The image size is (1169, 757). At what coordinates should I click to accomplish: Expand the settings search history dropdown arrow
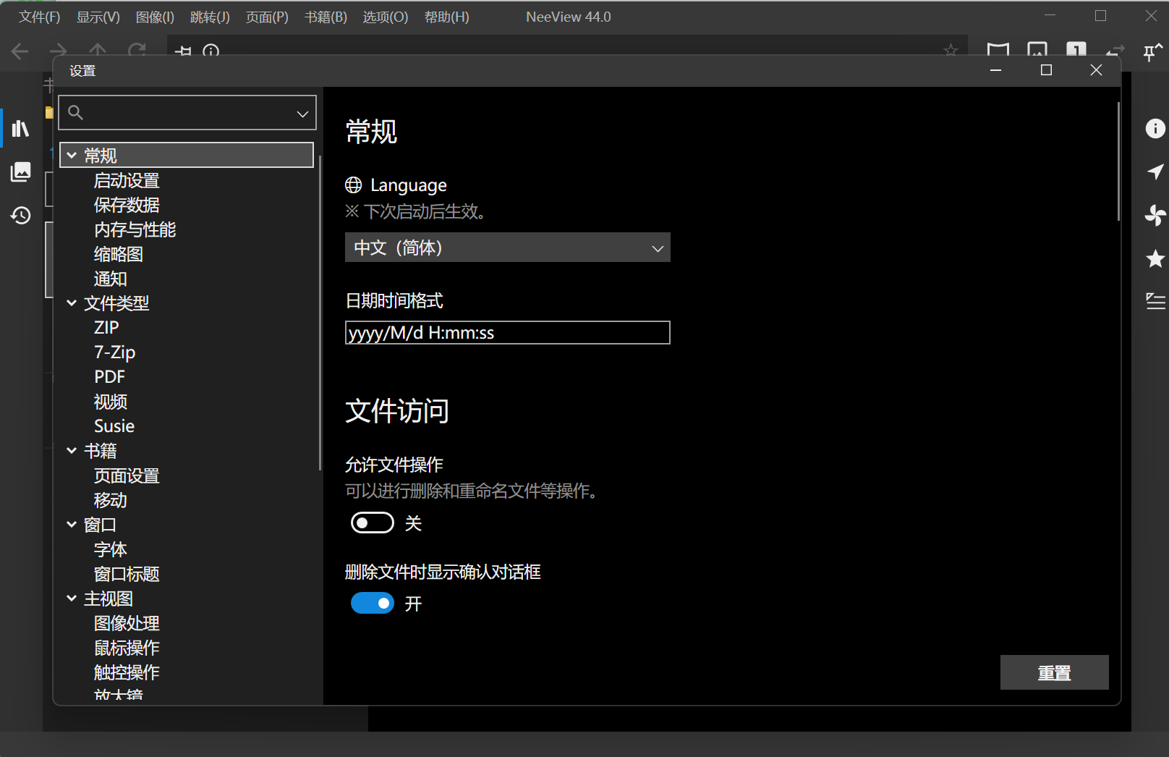pos(302,113)
